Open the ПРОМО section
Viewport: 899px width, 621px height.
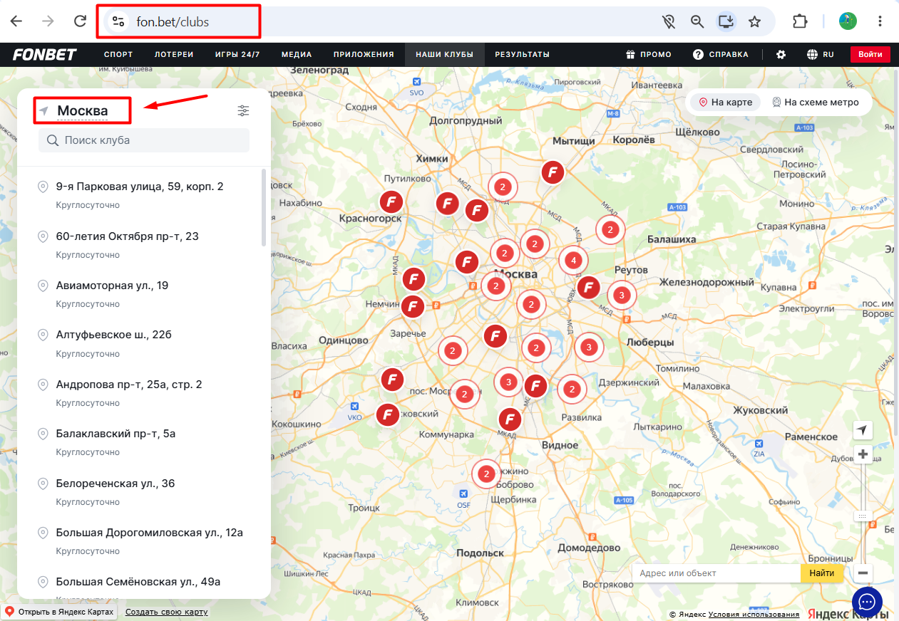point(649,54)
